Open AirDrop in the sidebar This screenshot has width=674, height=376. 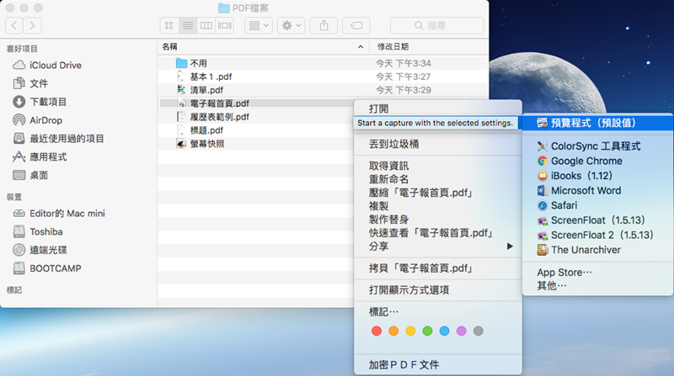pos(45,120)
